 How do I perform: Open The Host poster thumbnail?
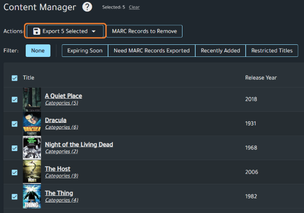click(x=32, y=172)
